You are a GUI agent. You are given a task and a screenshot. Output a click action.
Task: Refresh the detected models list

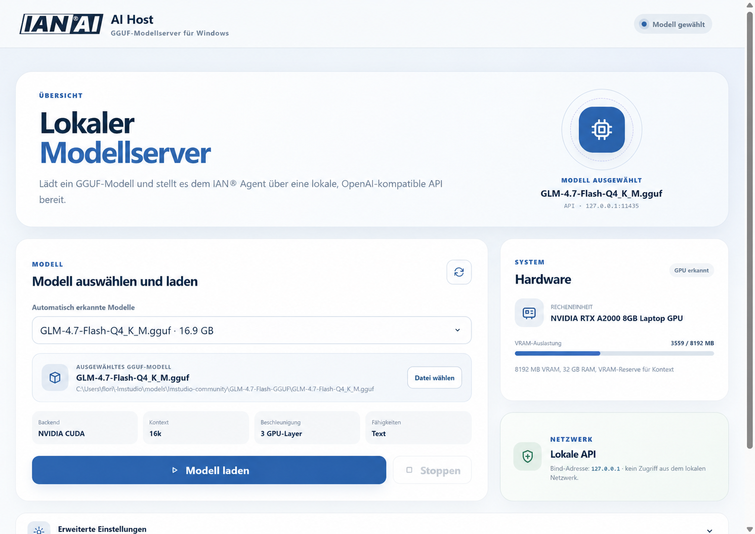459,272
